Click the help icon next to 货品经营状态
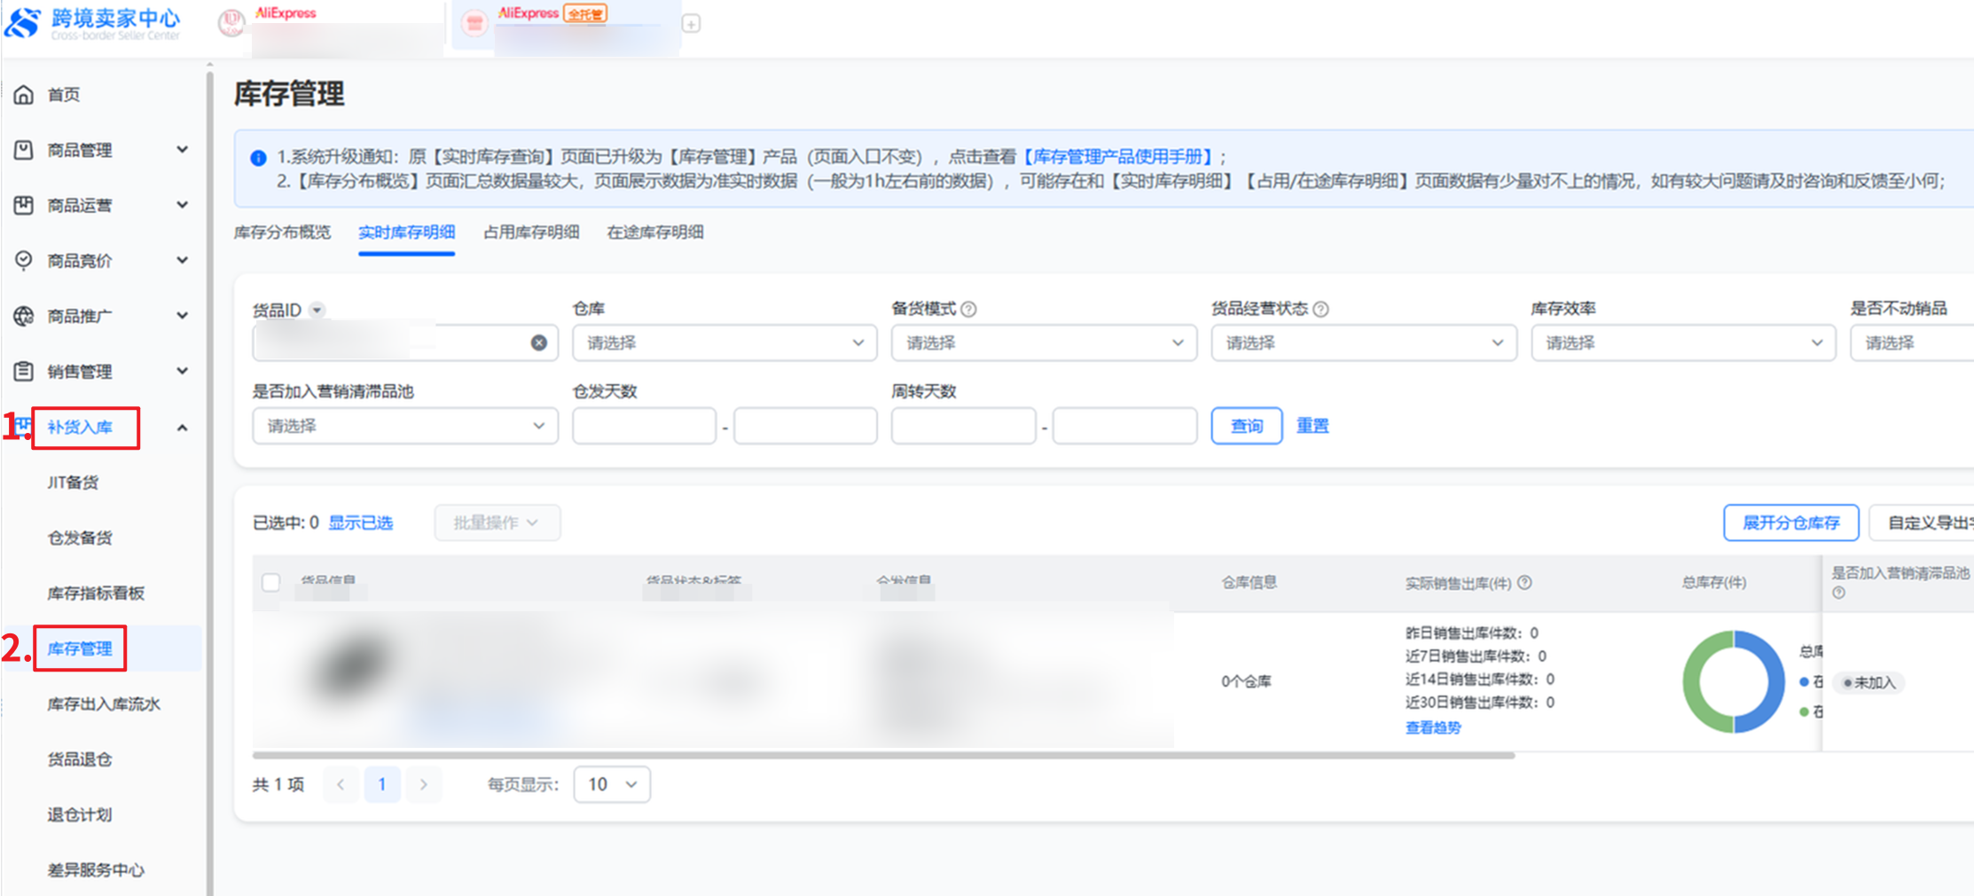The image size is (1974, 896). click(x=1320, y=310)
